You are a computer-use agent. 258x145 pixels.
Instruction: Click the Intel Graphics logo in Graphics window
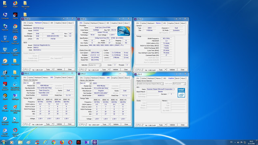[181, 93]
